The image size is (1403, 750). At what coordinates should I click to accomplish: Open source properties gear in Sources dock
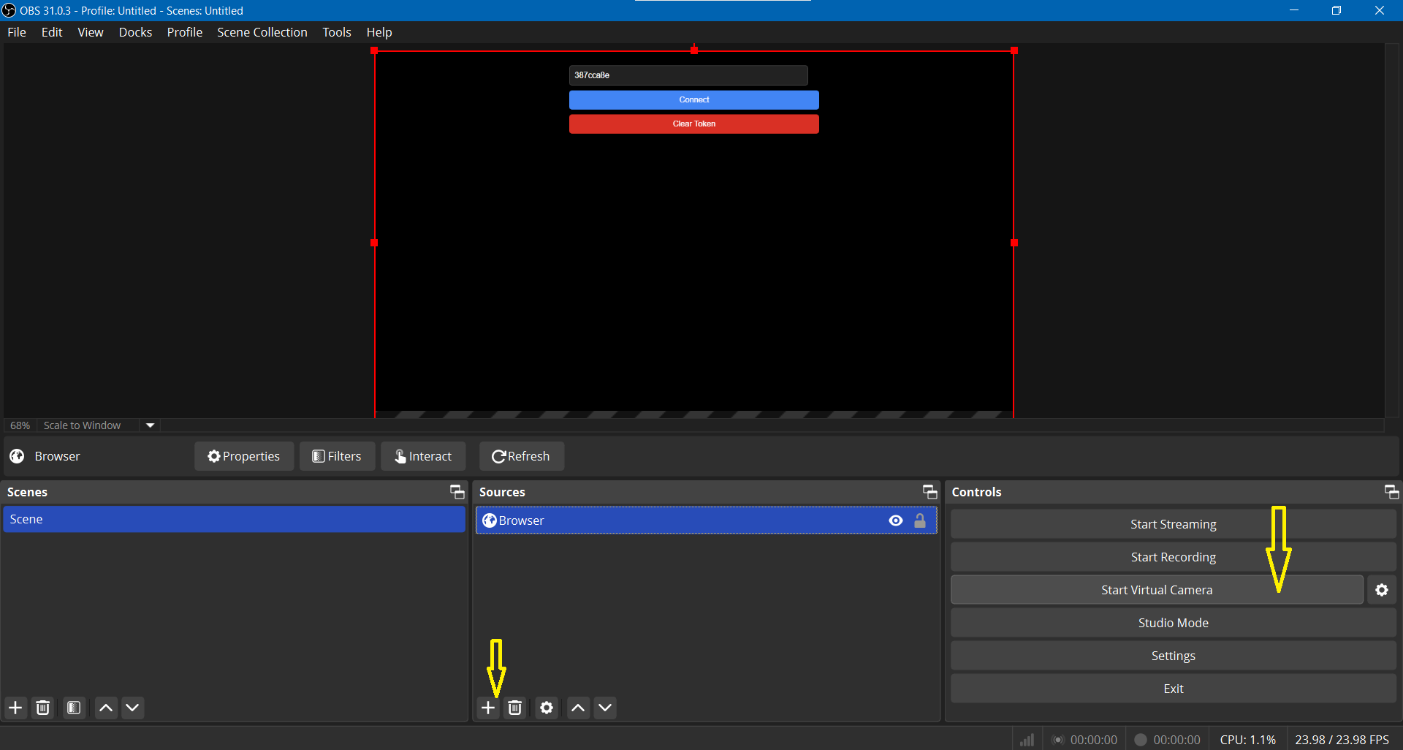547,708
